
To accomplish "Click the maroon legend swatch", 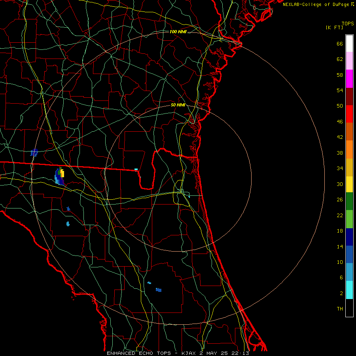I will click(x=349, y=97).
